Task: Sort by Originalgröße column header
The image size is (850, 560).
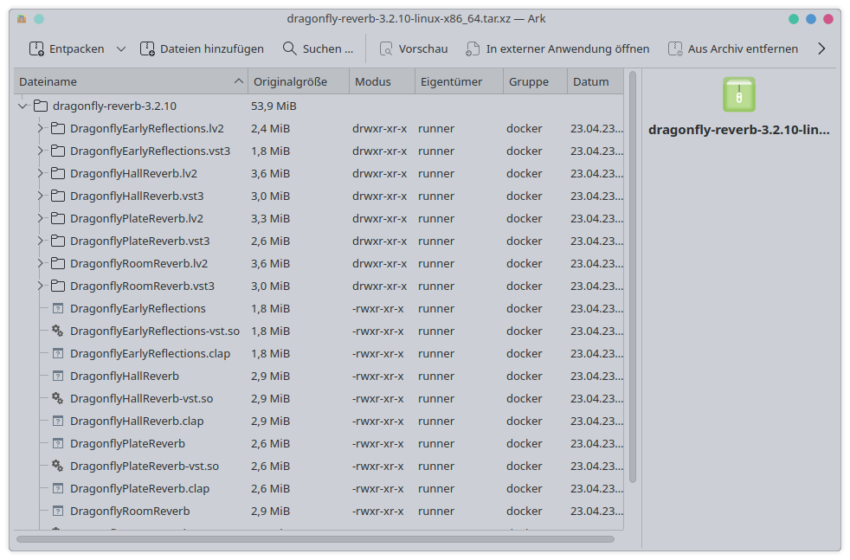Action: [299, 81]
